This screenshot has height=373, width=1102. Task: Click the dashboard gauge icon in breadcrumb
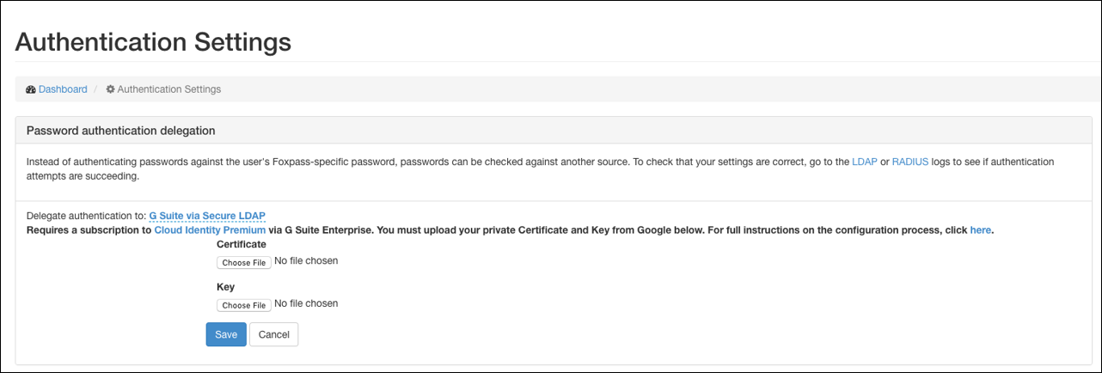(x=31, y=89)
